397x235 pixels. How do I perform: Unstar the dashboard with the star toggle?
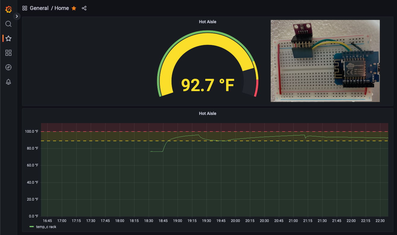click(74, 8)
